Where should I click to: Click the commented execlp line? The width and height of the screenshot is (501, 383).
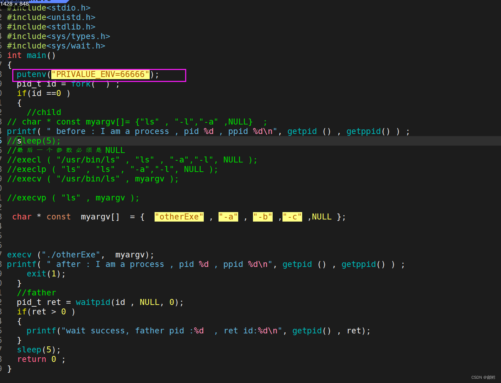click(x=112, y=169)
